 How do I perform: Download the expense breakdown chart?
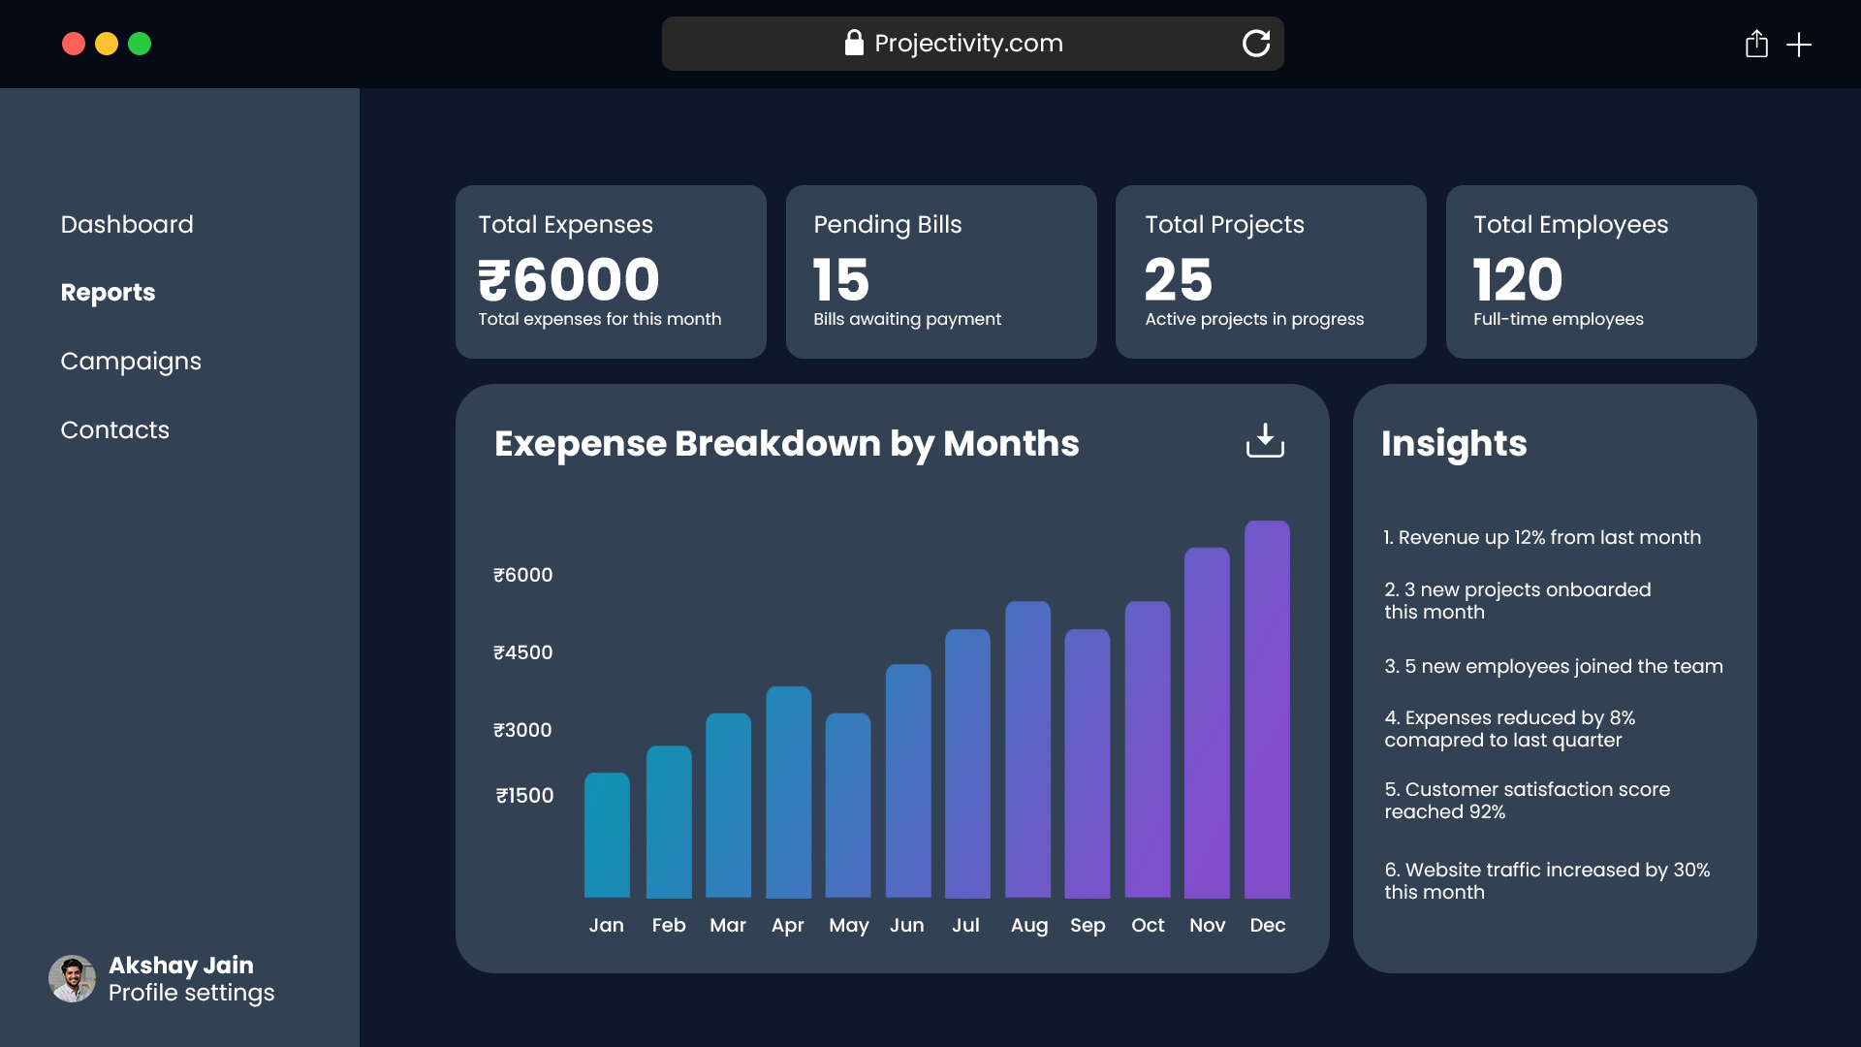pyautogui.click(x=1265, y=440)
